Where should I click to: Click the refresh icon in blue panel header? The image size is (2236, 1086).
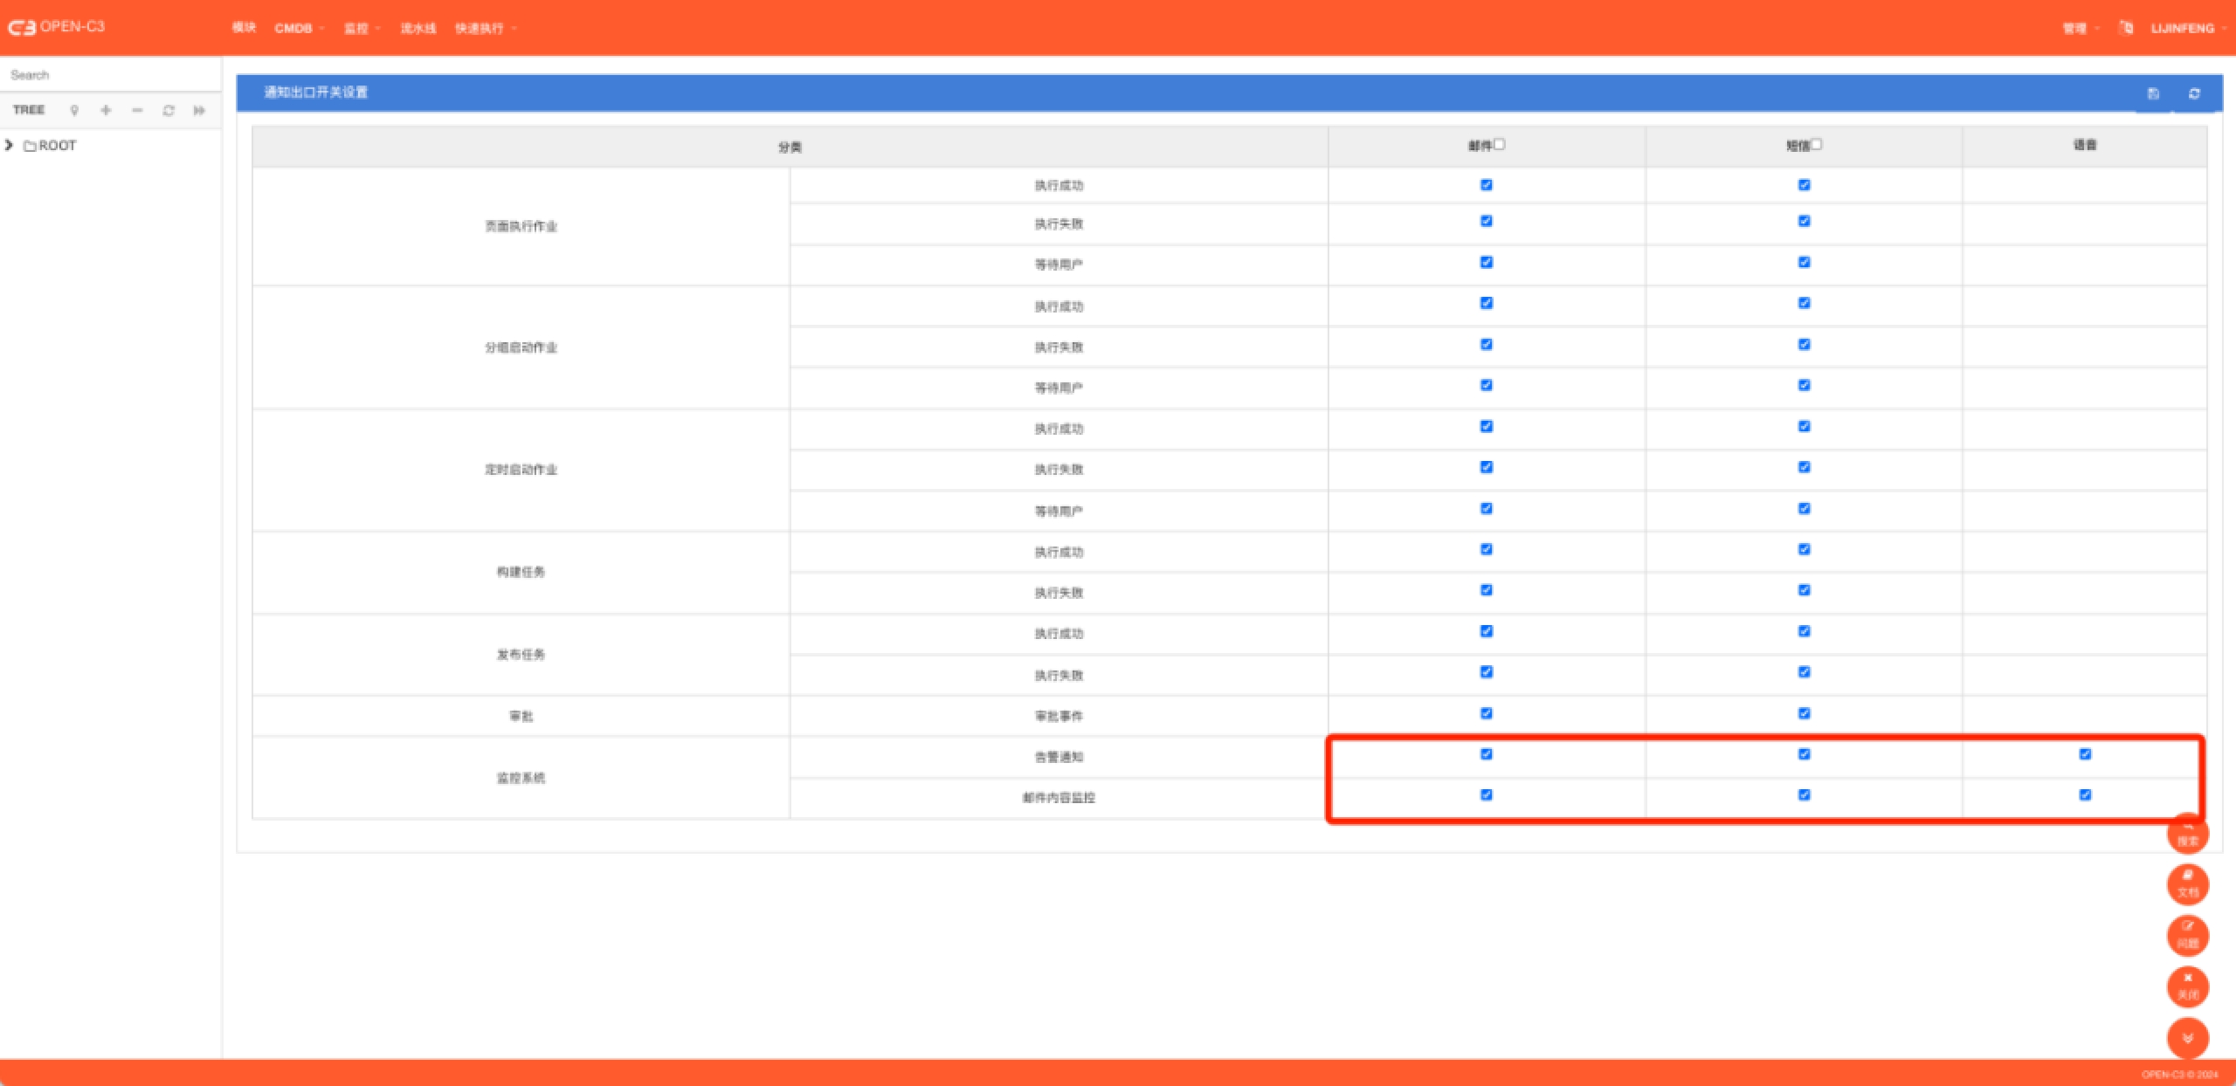coord(2194,93)
